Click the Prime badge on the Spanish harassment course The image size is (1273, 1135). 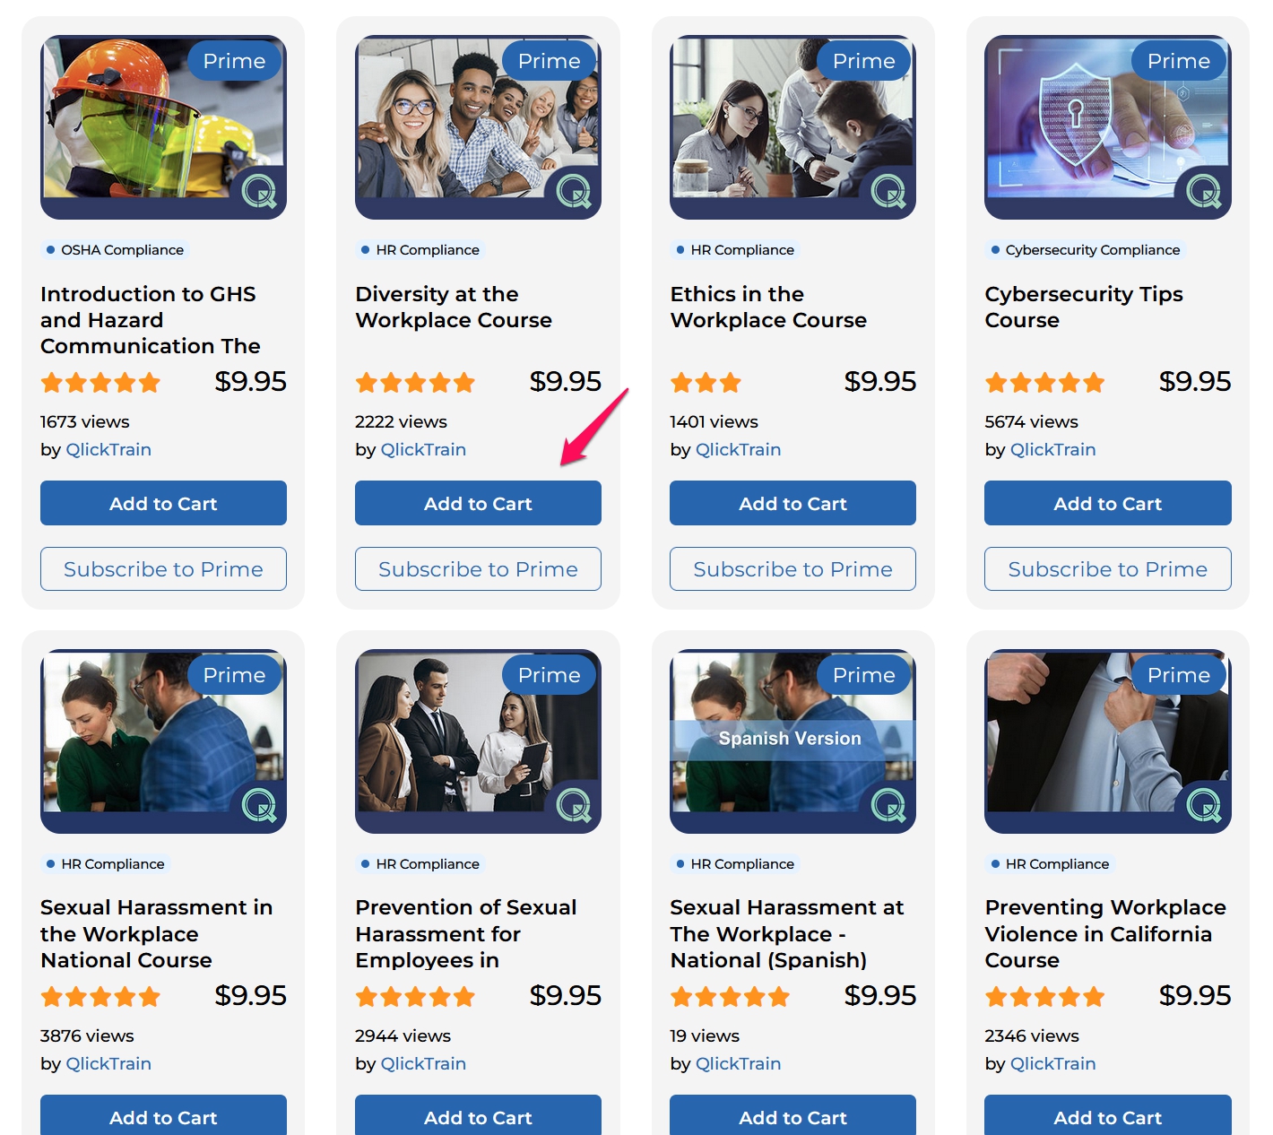click(x=864, y=675)
